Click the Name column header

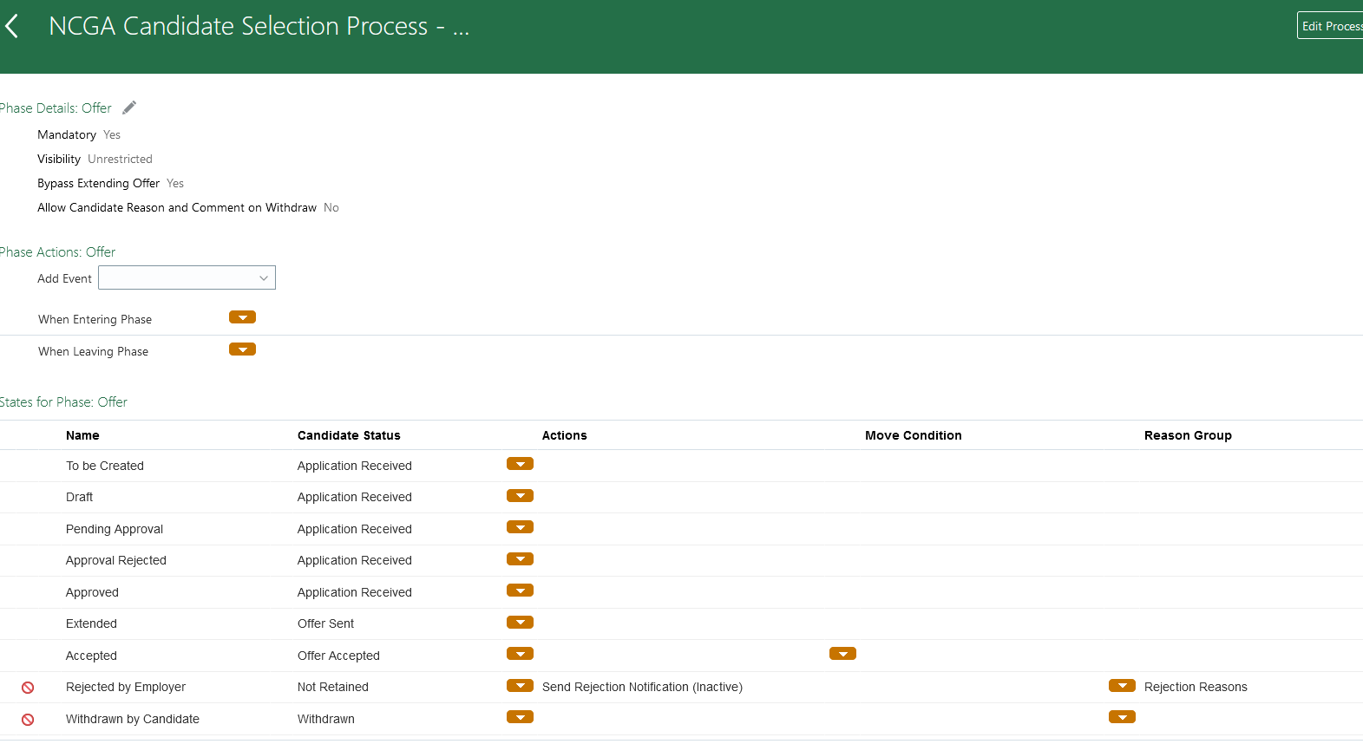click(82, 435)
